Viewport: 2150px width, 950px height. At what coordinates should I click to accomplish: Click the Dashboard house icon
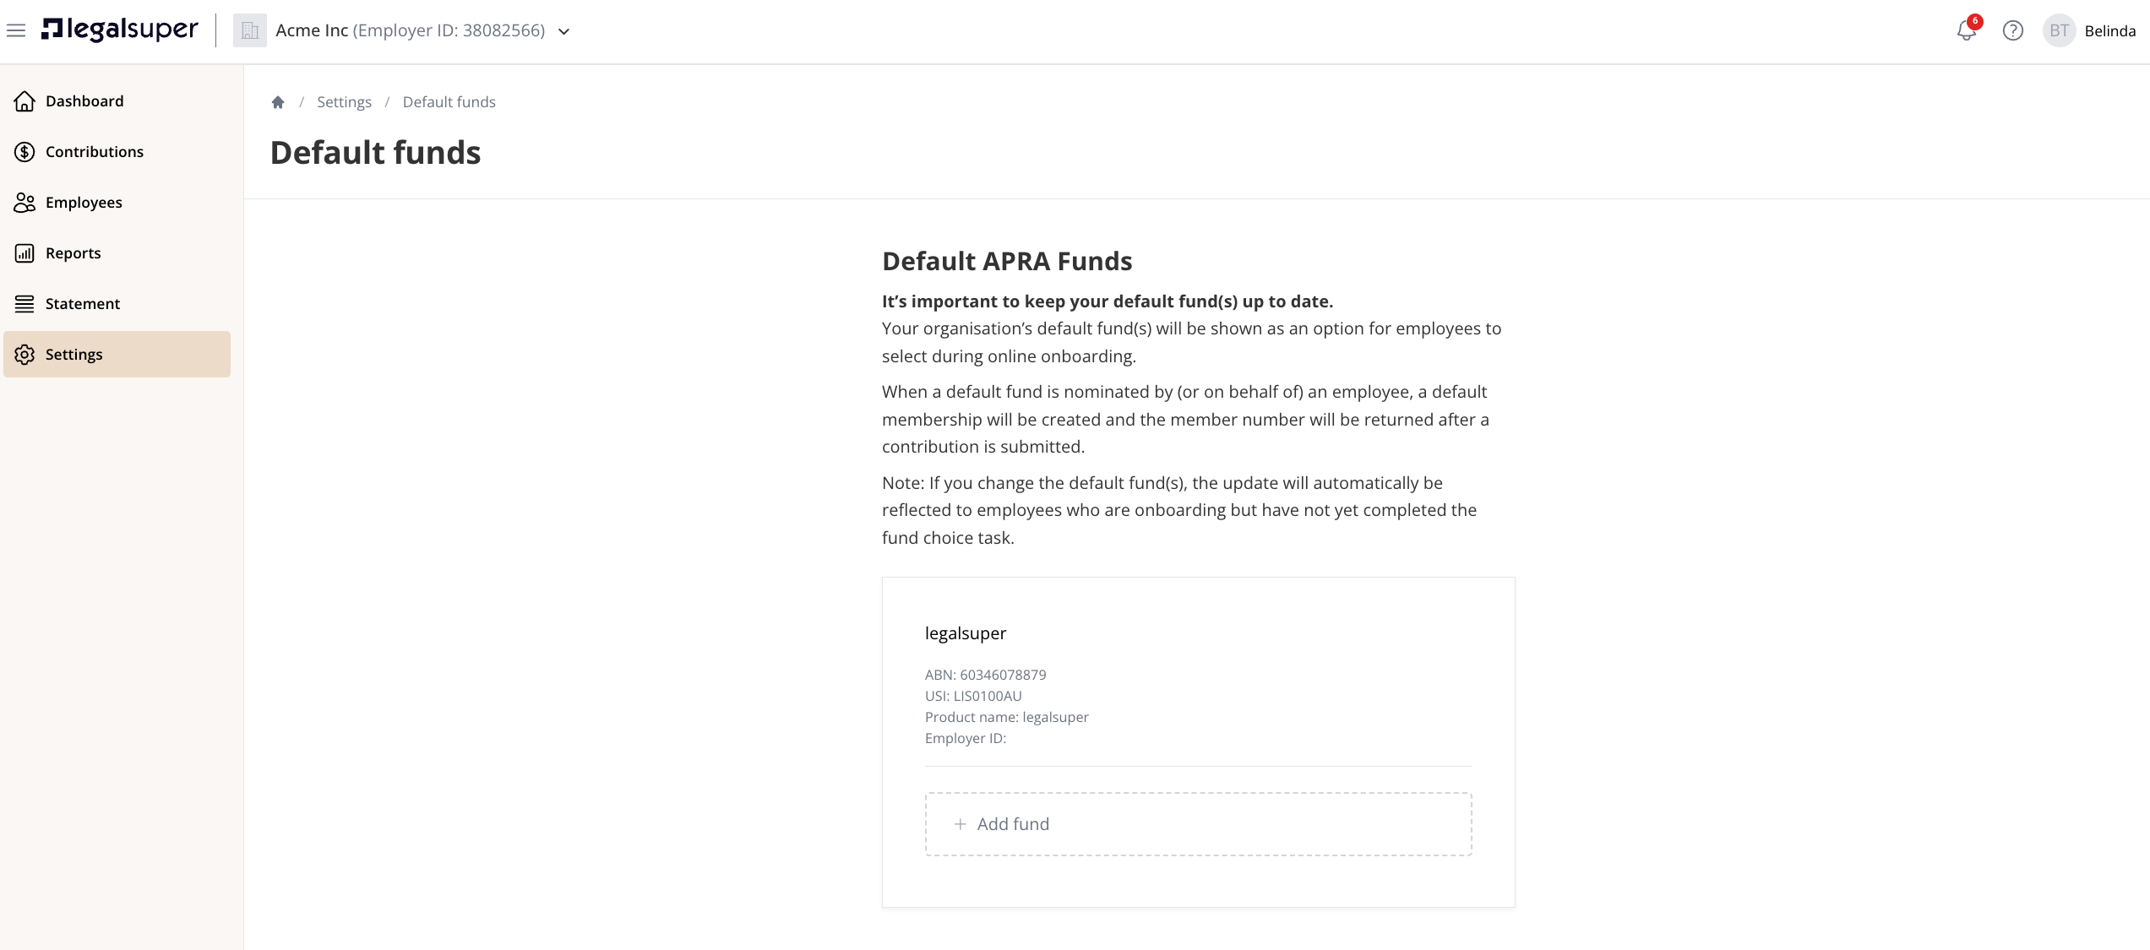(x=24, y=101)
